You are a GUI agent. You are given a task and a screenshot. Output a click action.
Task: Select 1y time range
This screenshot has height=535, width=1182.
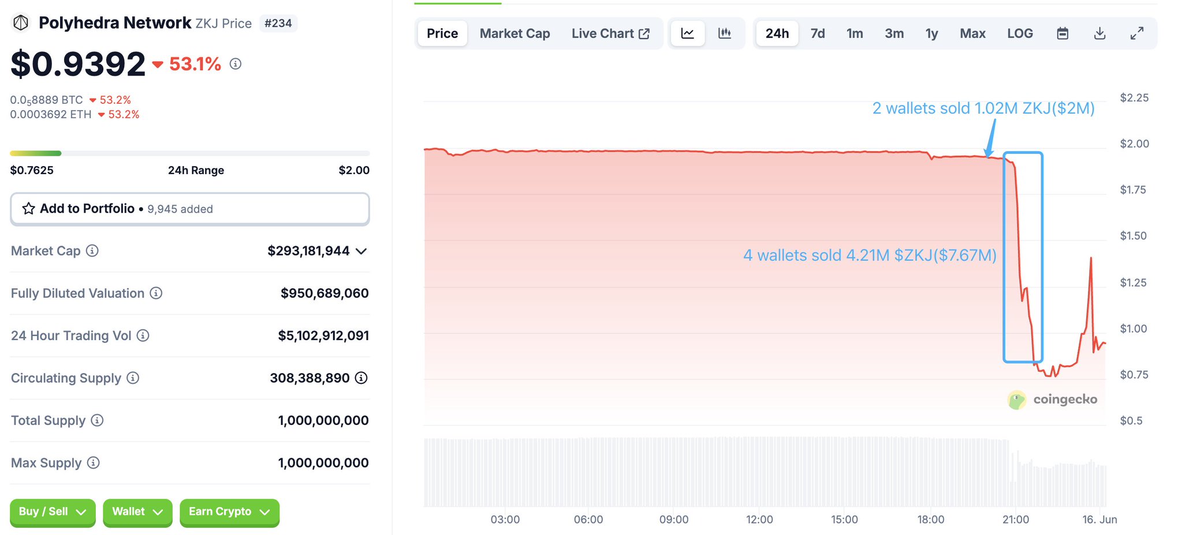[x=931, y=33]
